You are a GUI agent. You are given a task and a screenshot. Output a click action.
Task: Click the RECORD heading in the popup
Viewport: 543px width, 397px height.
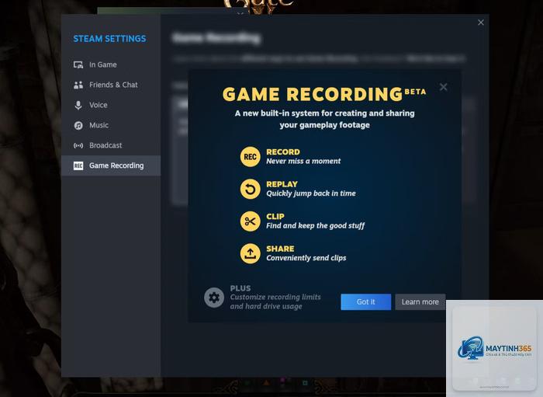(x=283, y=151)
